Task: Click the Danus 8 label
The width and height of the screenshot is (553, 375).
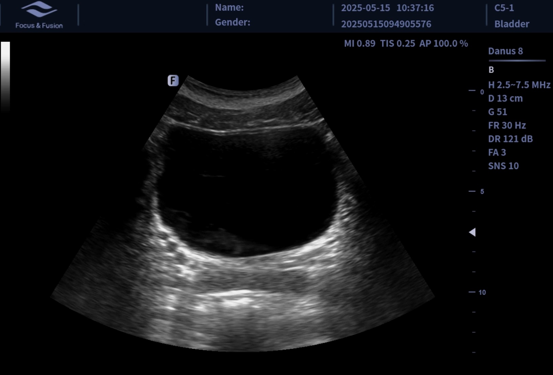Action: (505, 51)
